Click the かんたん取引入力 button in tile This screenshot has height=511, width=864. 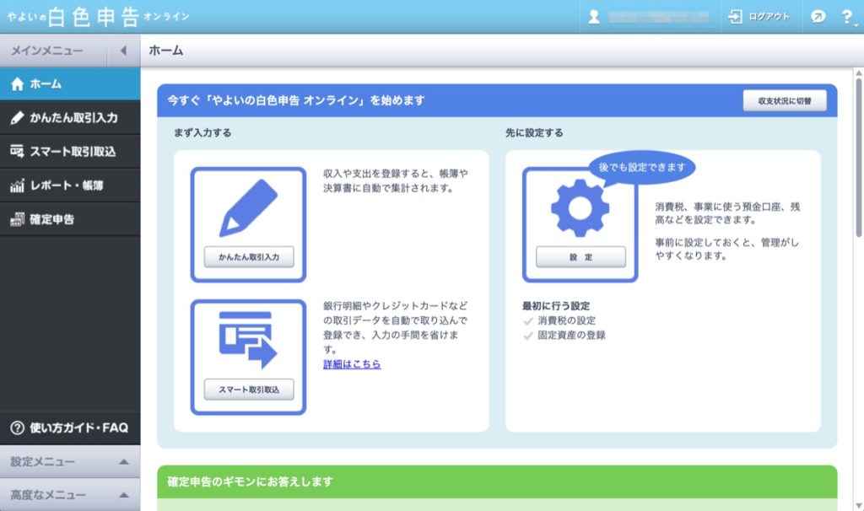tap(249, 257)
